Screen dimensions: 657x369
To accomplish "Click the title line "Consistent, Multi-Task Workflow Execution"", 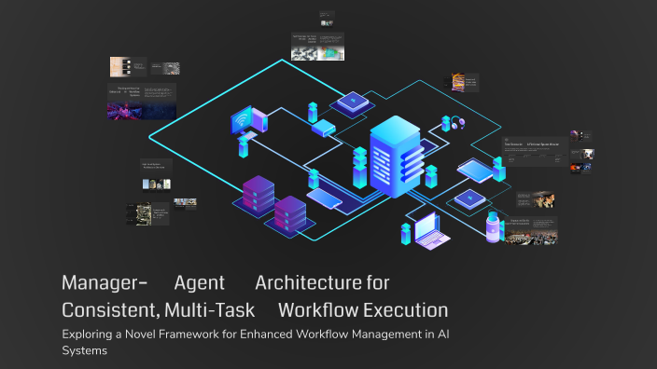I will click(x=255, y=310).
